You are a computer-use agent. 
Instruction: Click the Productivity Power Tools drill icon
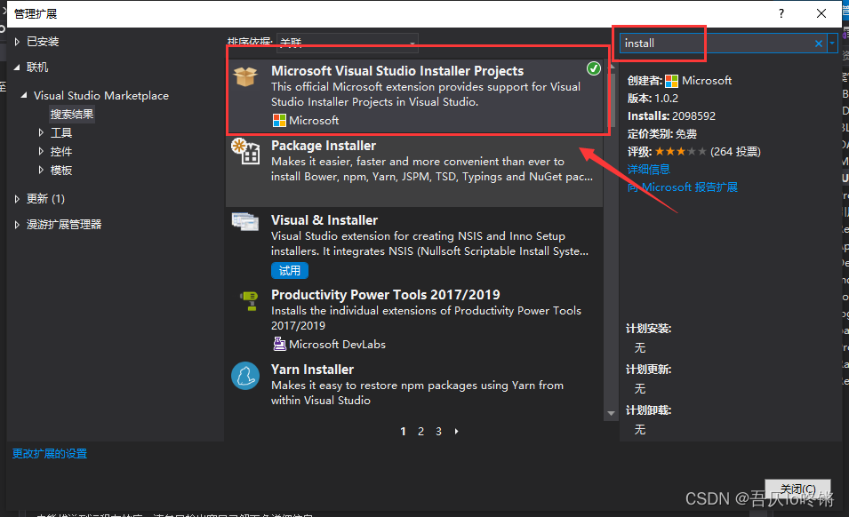pos(250,300)
